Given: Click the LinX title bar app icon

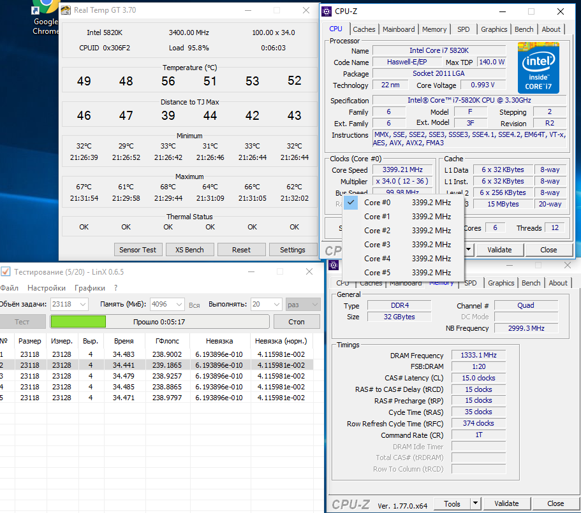Looking at the screenshot, I should (6, 272).
